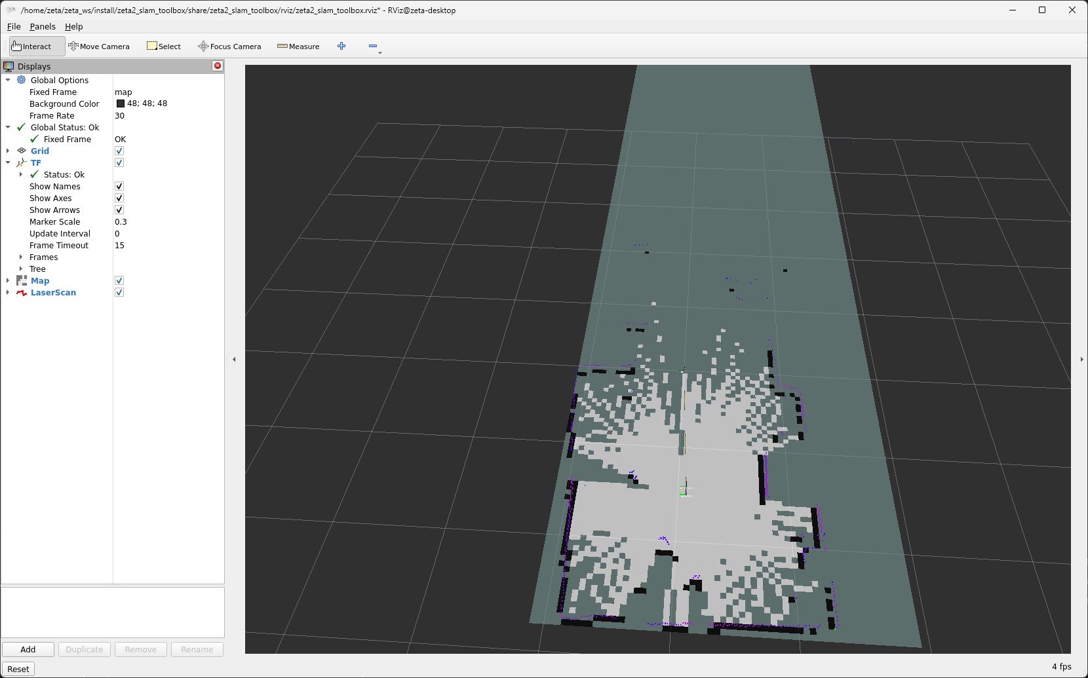
Task: Select the Update Interval row label
Action: (60, 233)
